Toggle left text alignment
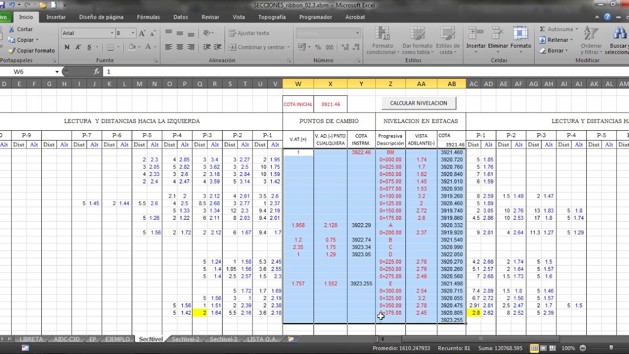The image size is (629, 354). coord(169,47)
